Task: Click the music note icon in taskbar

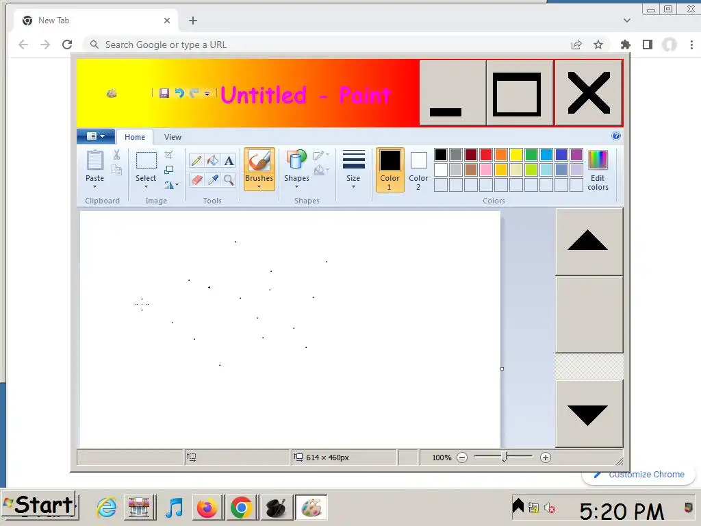Action: [x=174, y=508]
